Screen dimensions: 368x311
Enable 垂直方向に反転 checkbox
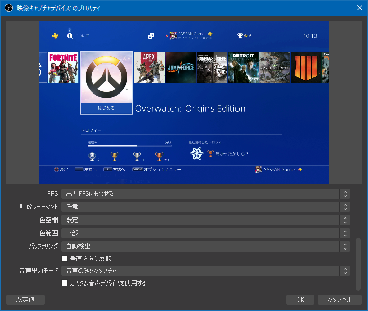pyautogui.click(x=64, y=258)
